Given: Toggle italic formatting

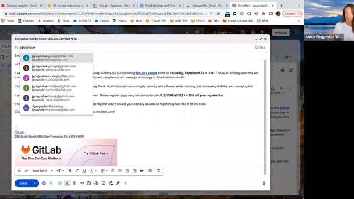Looking at the screenshot, I should [x=77, y=171].
